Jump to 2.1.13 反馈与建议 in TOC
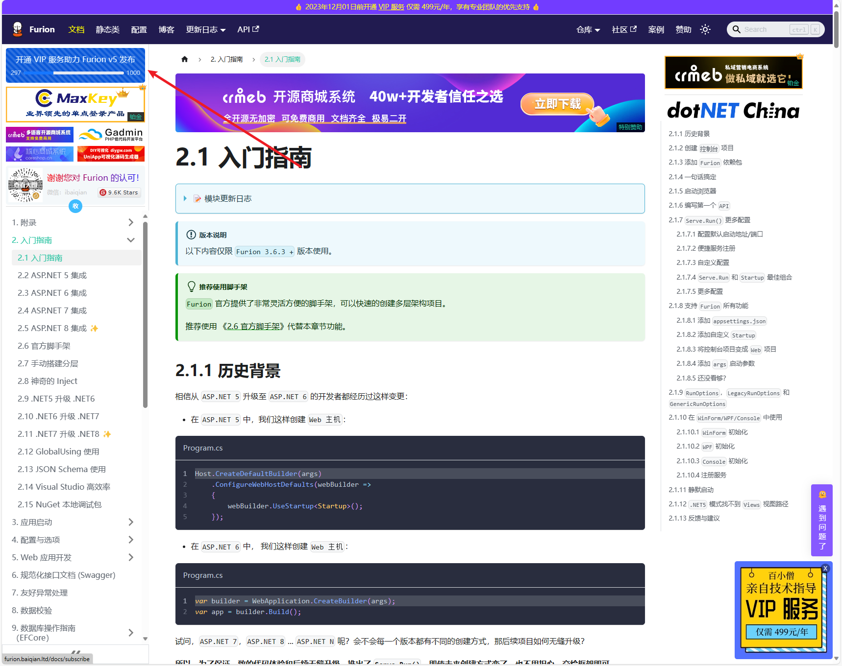Screen dimensions: 842x666 click(x=694, y=518)
